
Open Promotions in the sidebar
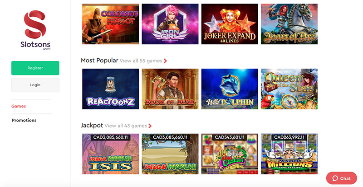(x=24, y=120)
